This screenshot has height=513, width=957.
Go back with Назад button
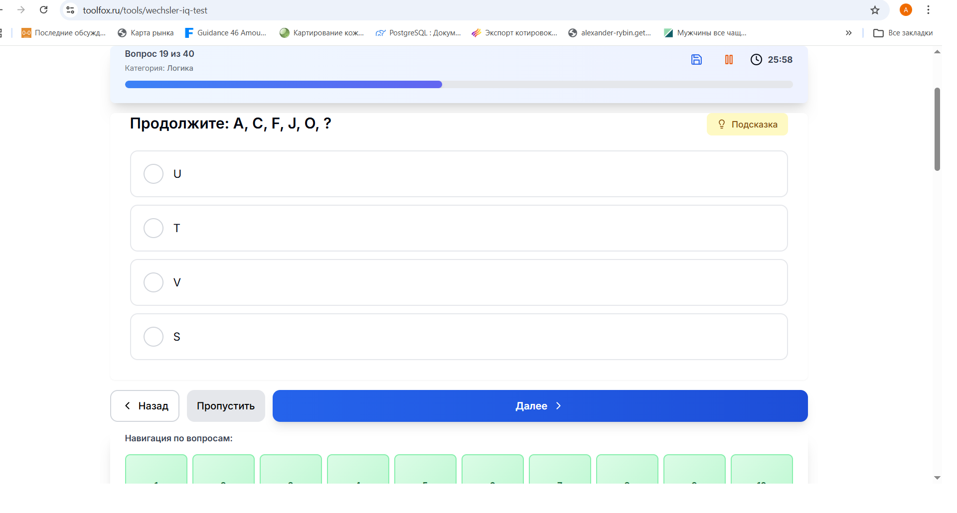click(x=145, y=406)
